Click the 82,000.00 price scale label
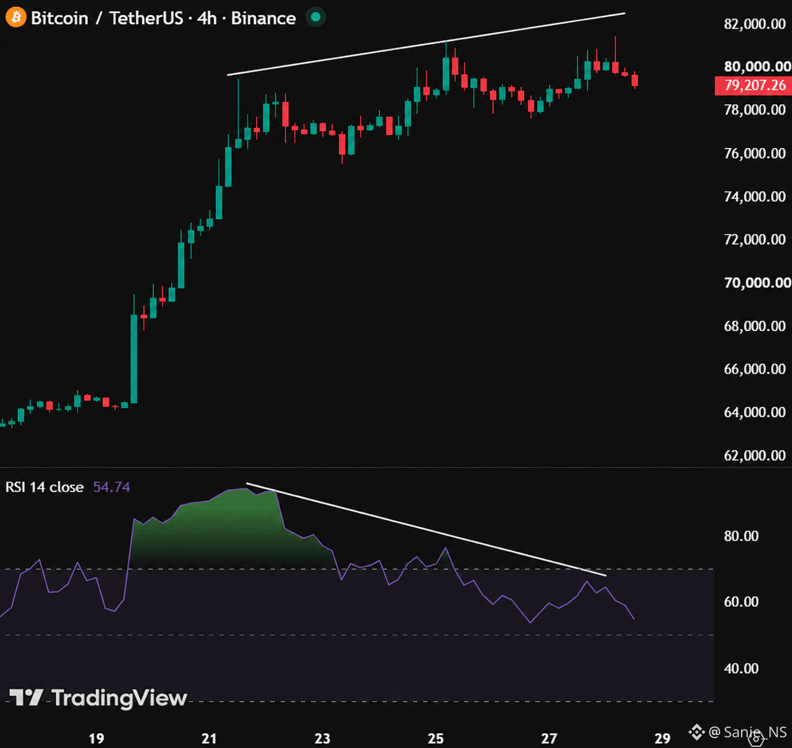This screenshot has width=792, height=748. point(755,24)
